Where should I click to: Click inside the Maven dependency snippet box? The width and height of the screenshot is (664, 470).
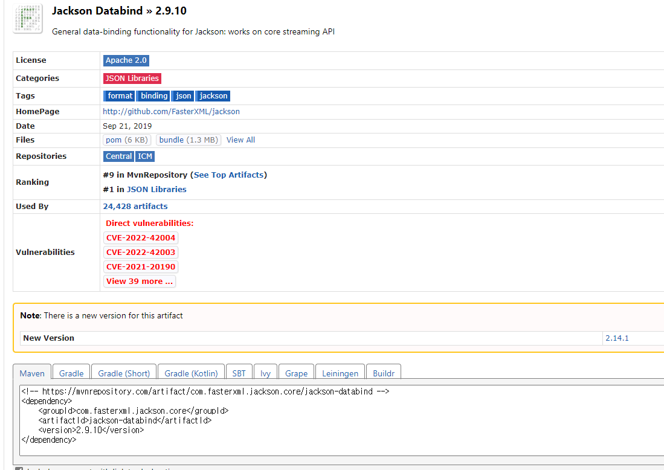click(x=341, y=420)
